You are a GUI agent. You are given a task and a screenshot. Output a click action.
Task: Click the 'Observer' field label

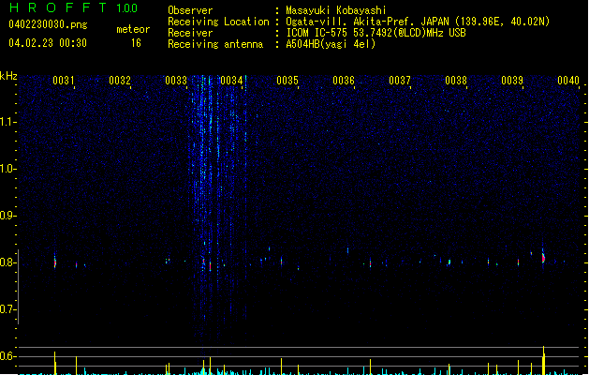(190, 10)
